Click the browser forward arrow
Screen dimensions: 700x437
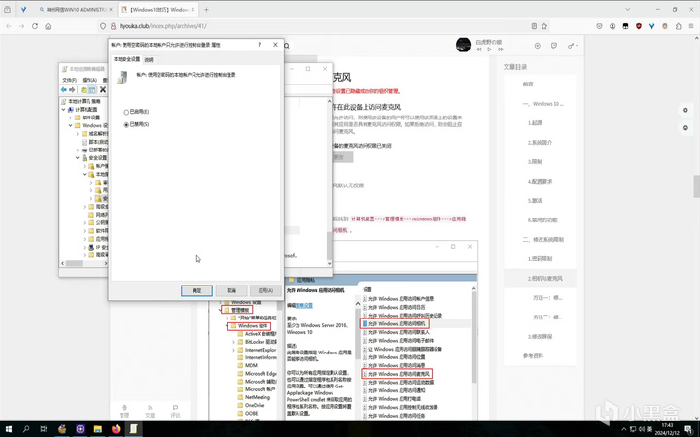(21, 26)
